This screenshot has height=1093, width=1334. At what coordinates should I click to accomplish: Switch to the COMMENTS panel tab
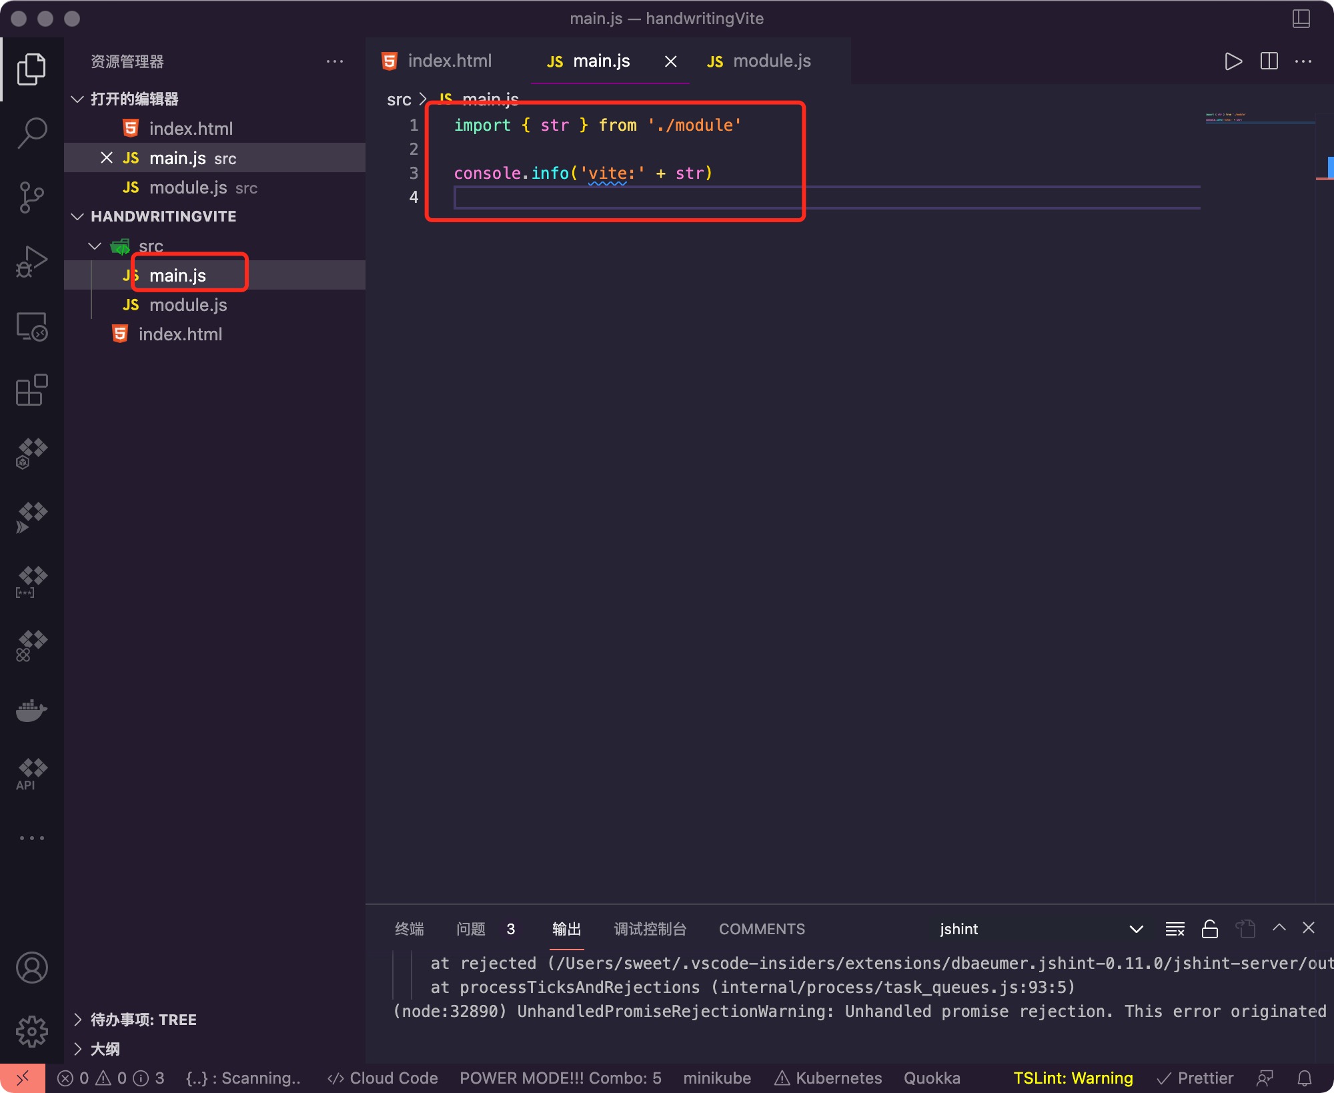click(762, 929)
